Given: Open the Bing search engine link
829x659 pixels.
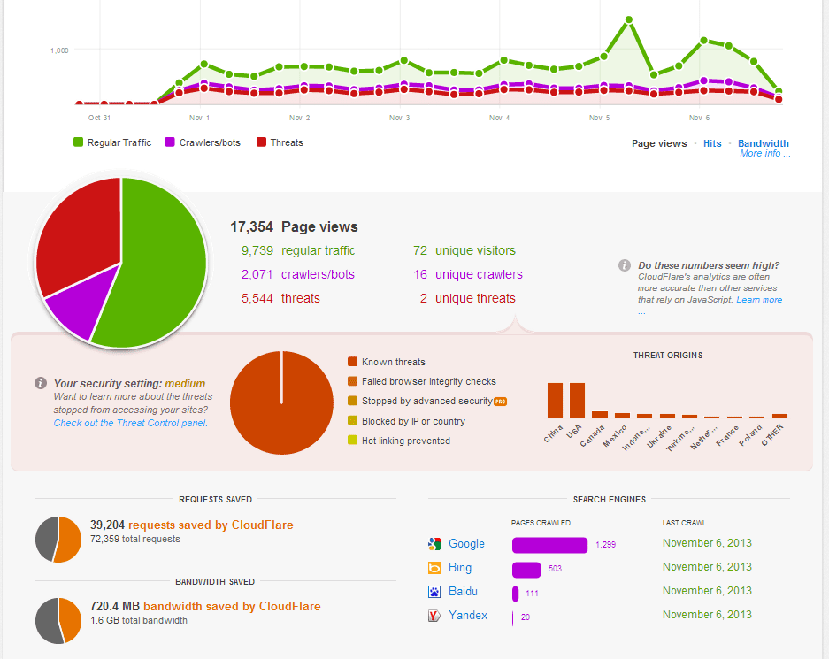Looking at the screenshot, I should click(460, 567).
